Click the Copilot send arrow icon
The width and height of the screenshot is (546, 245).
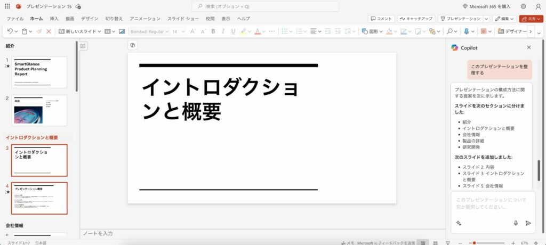(528, 223)
